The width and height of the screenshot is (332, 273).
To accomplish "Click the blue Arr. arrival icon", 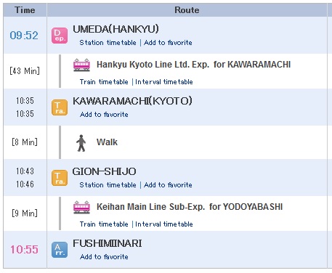I will [60, 250].
